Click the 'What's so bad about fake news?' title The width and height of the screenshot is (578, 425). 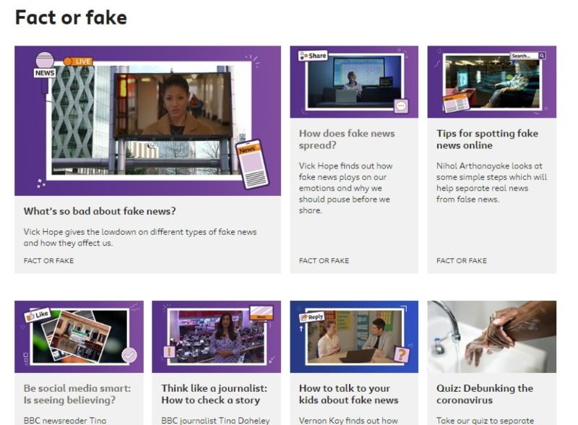[x=100, y=211]
